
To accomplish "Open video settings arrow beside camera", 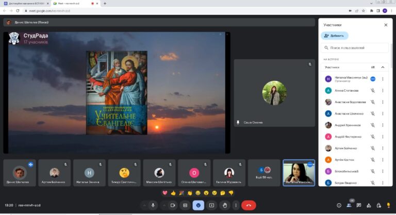I will pos(164,205).
